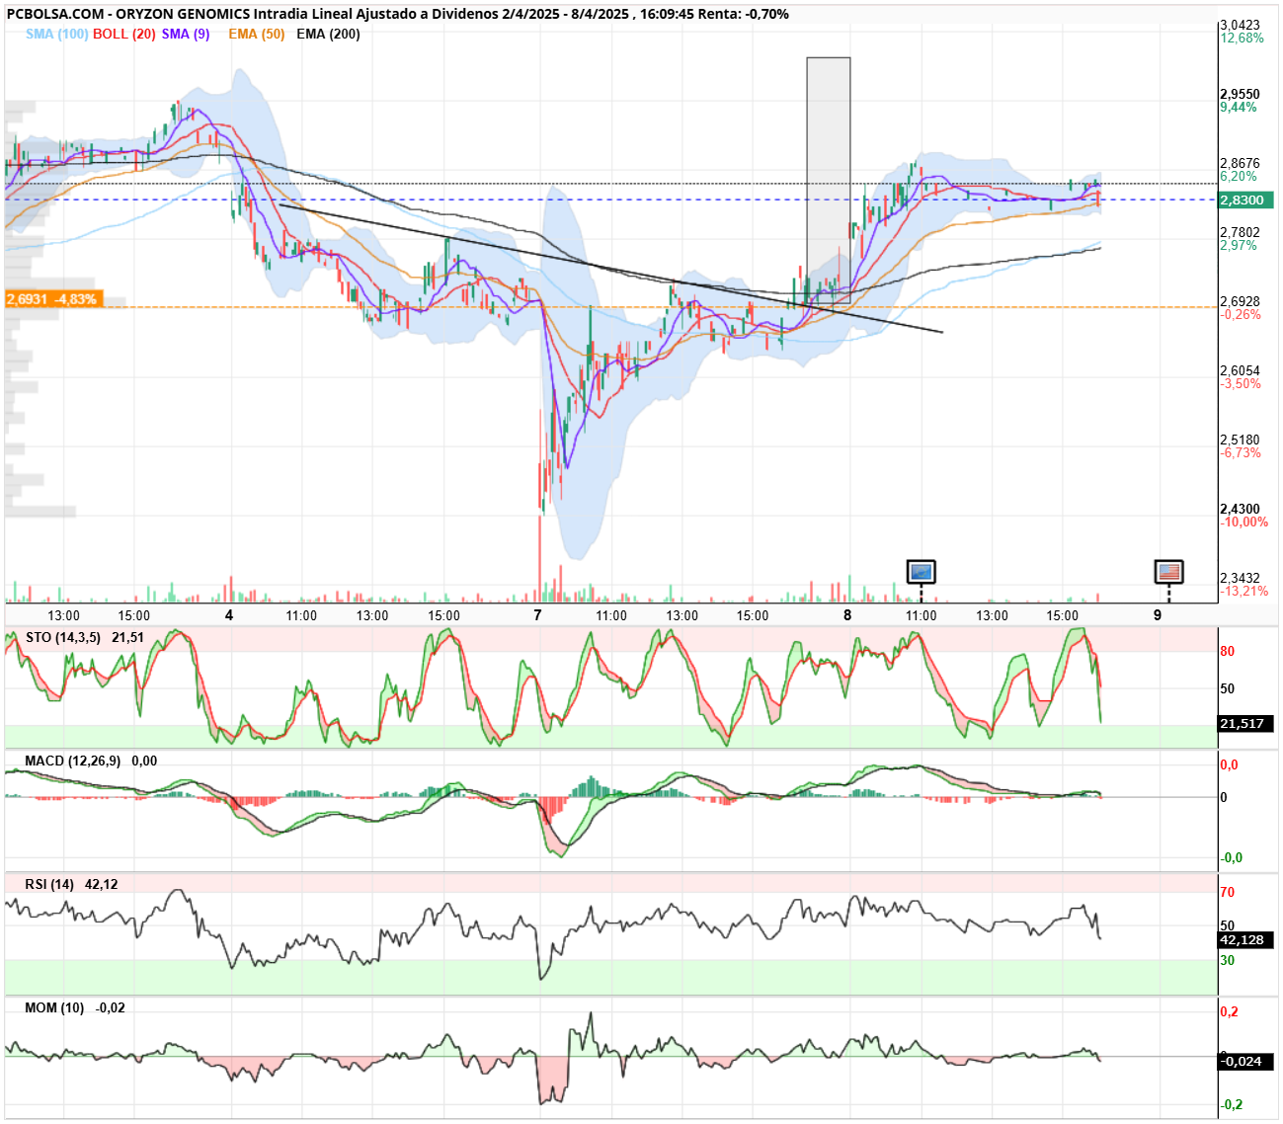1283x1124 pixels.
Task: Click the STO (14,3,5) indicator label
Action: coord(63,637)
